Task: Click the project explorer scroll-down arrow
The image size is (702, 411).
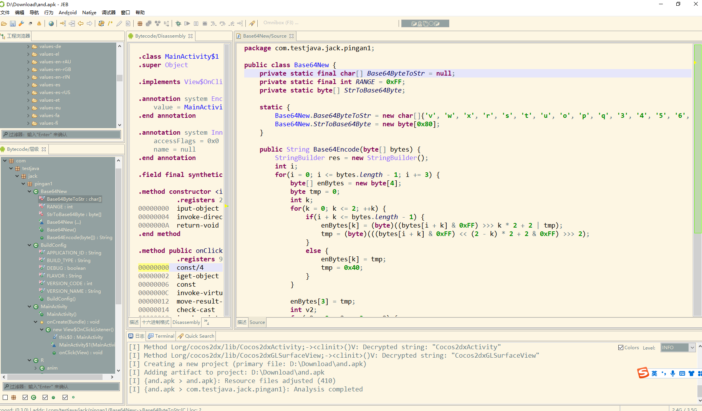Action: (119, 125)
